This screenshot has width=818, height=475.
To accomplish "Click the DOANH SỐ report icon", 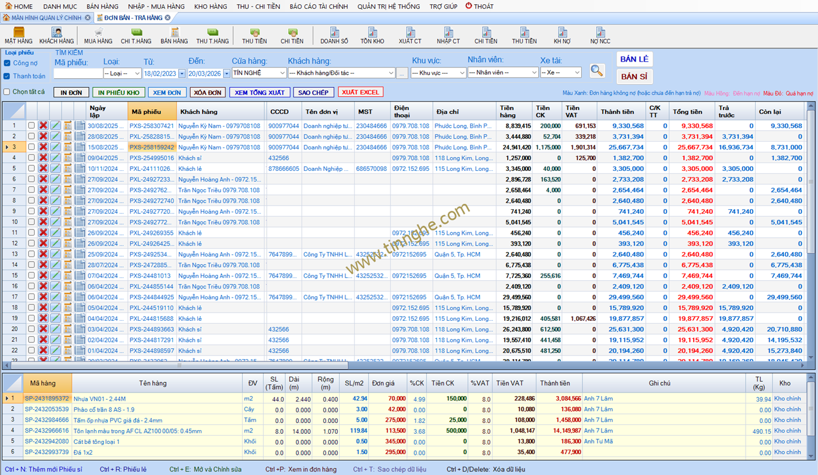I will coord(334,35).
